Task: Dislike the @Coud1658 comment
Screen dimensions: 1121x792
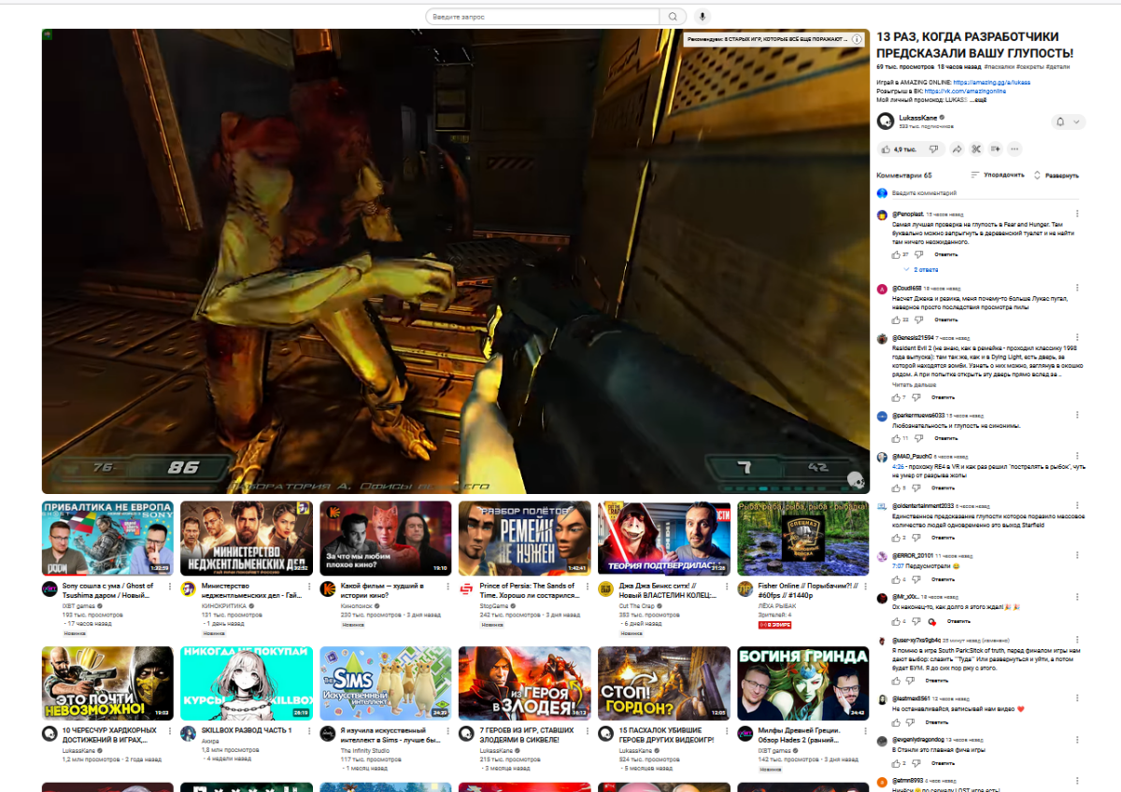Action: [x=919, y=319]
